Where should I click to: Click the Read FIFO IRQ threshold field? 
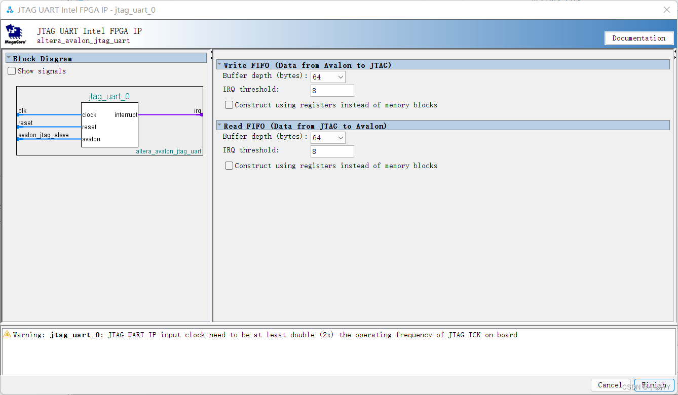(332, 151)
